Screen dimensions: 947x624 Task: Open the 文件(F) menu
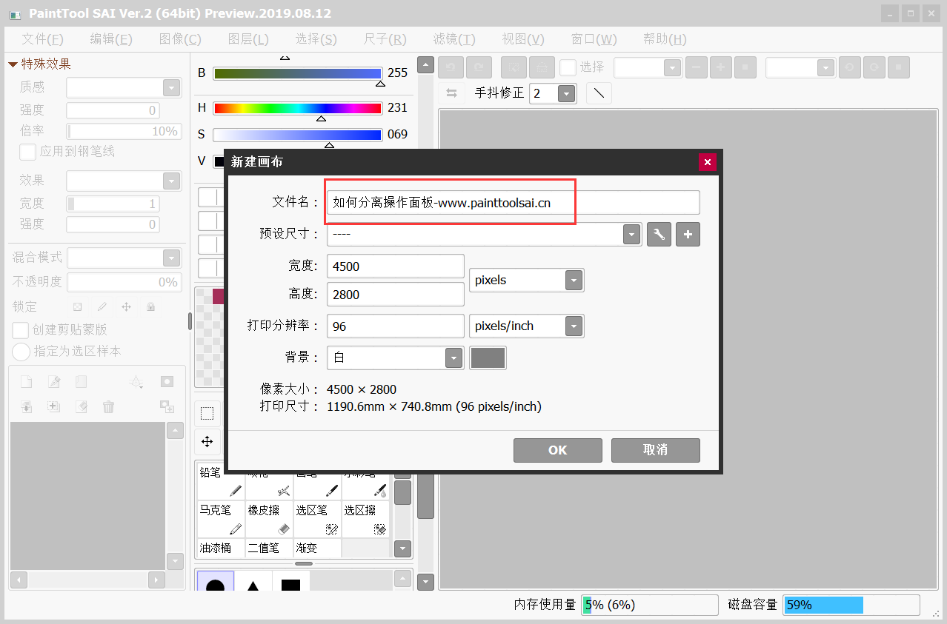[x=43, y=39]
